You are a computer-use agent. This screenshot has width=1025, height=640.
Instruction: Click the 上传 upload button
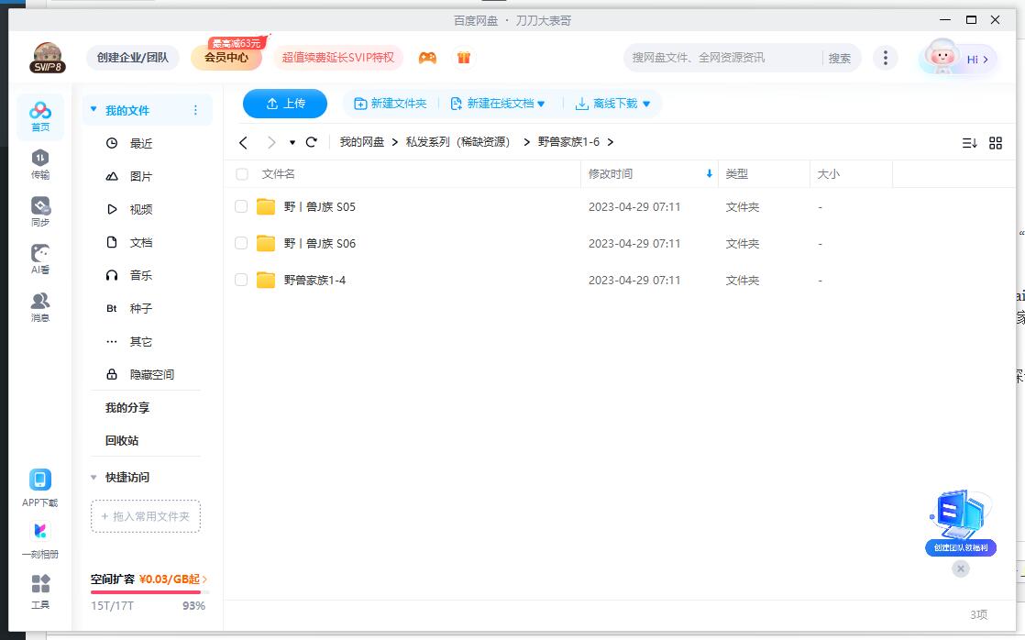coord(284,104)
